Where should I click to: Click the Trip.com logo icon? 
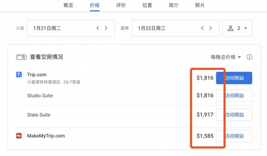point(19,75)
